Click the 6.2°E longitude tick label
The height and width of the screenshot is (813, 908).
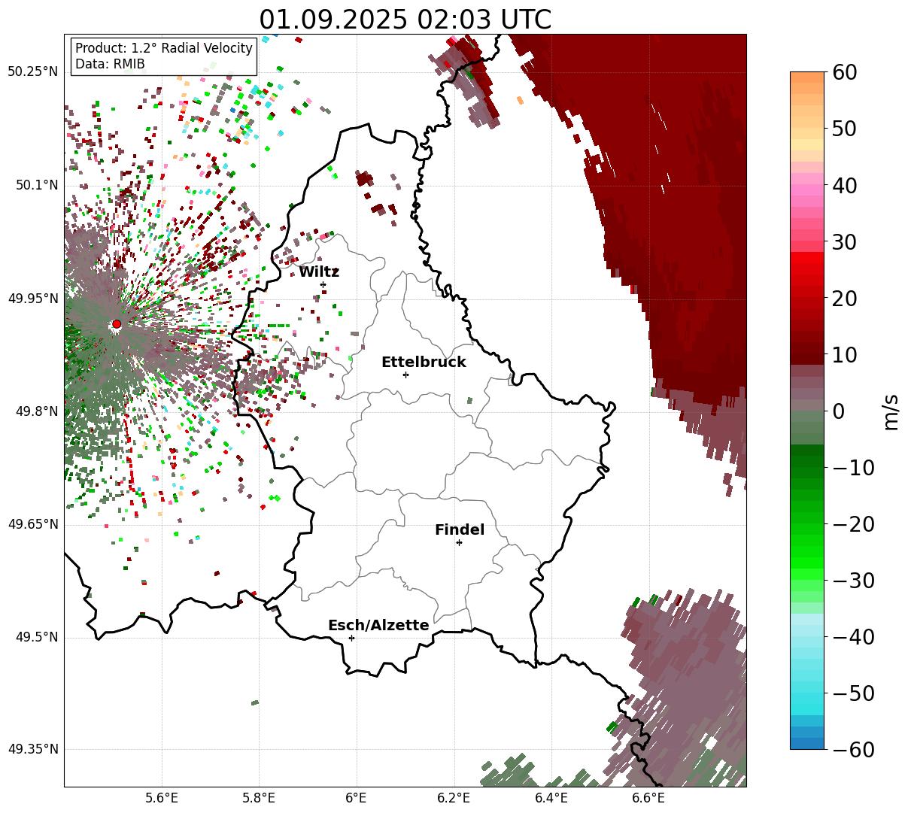454,798
